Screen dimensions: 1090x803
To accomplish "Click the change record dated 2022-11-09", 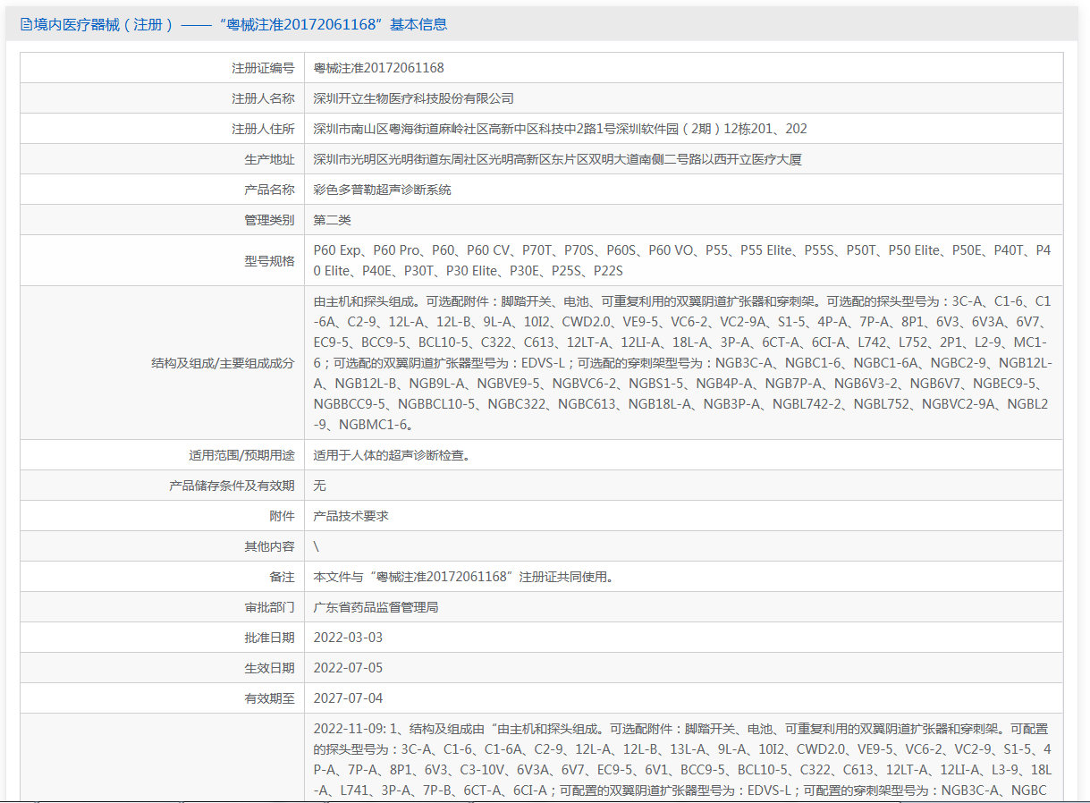I will click(x=683, y=759).
